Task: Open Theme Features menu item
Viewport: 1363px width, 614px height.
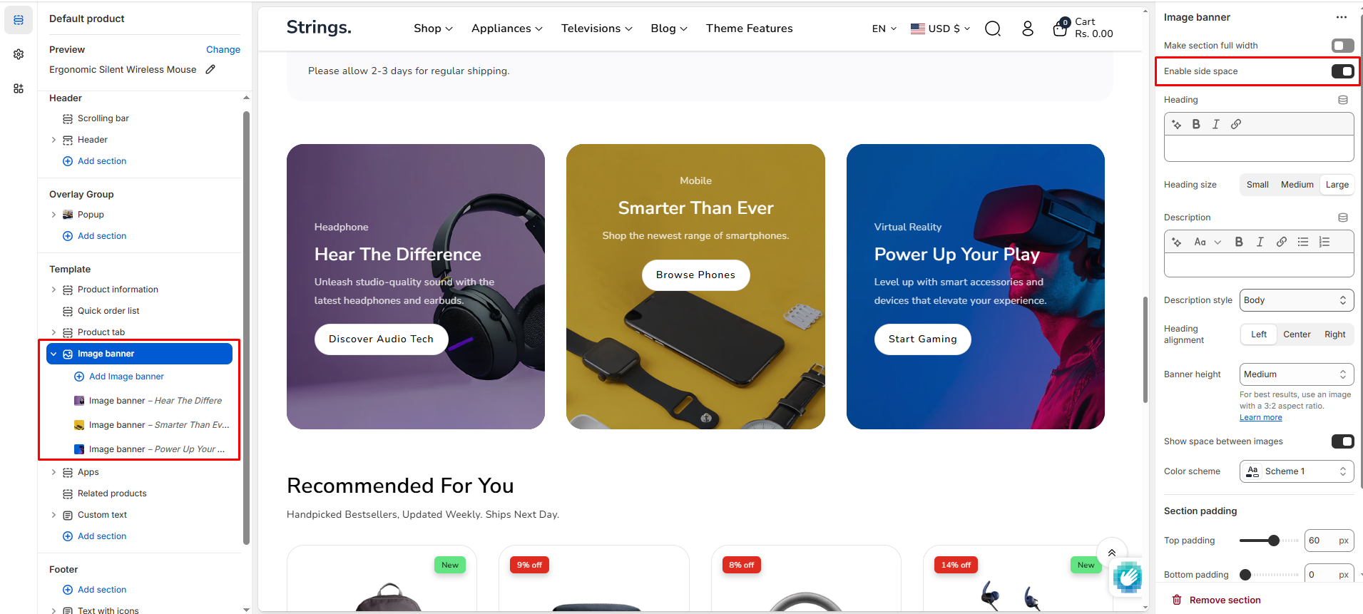Action: point(749,29)
